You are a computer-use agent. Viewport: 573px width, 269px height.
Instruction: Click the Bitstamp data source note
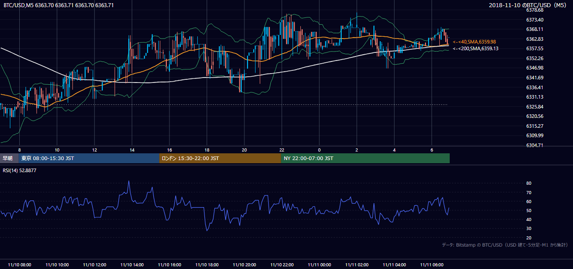(x=505, y=245)
